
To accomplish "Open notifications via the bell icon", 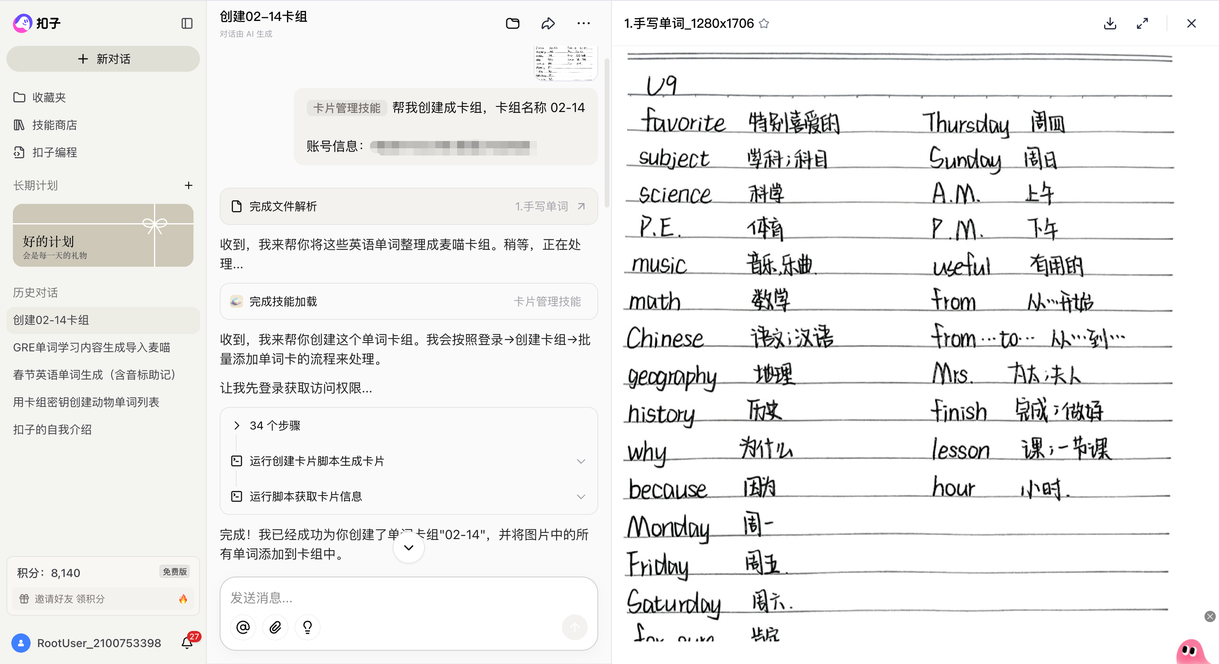I will coord(187,643).
